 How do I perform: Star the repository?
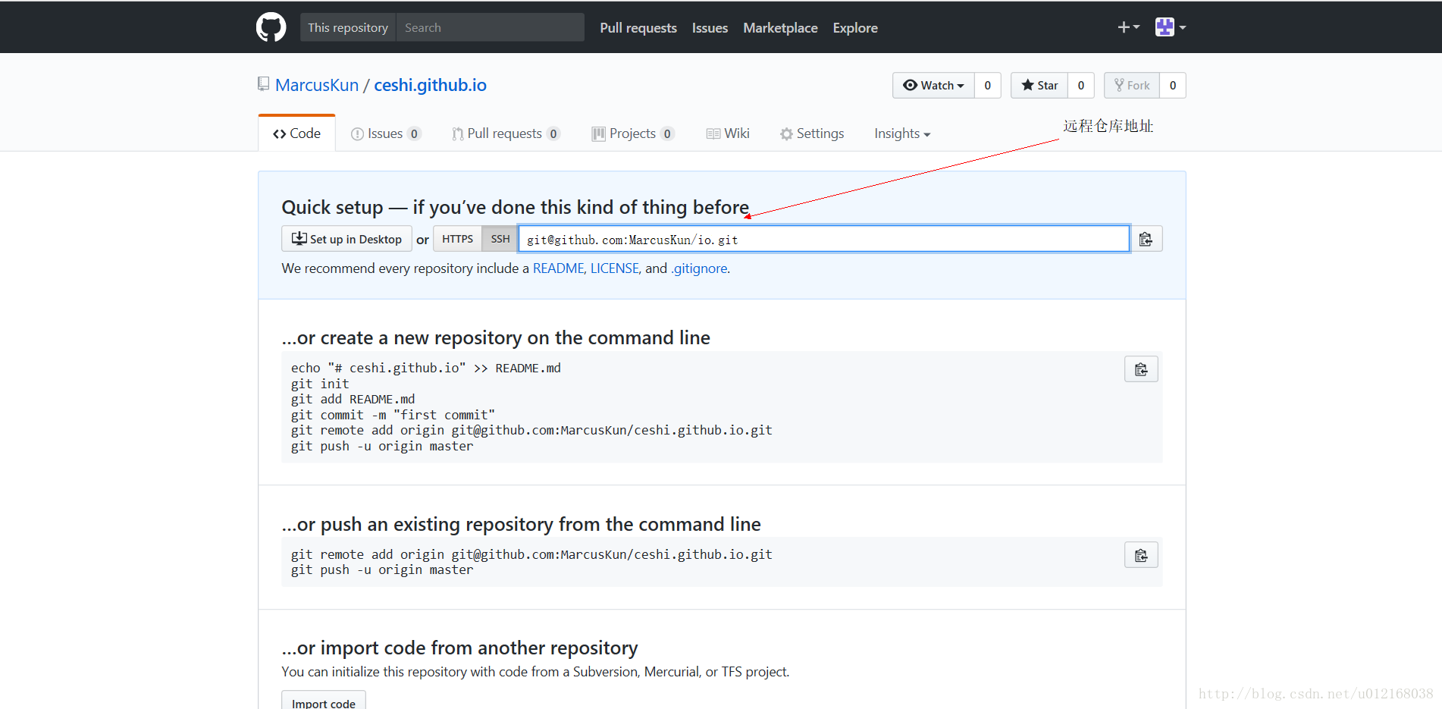coord(1039,86)
